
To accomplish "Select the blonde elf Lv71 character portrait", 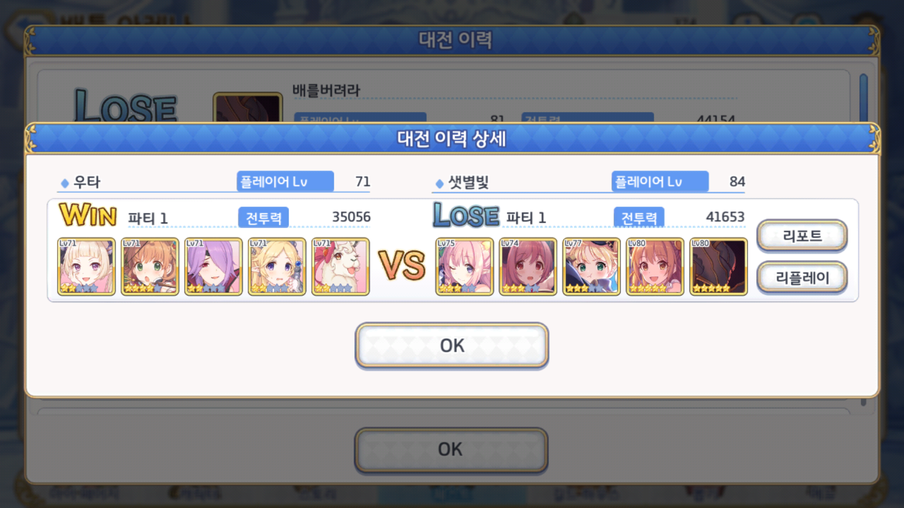I will click(x=277, y=266).
